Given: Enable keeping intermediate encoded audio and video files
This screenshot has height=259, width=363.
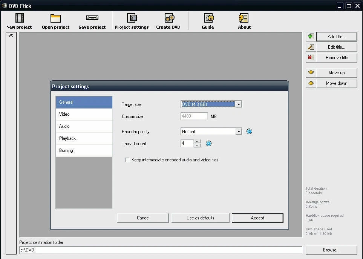Looking at the screenshot, I should pos(127,160).
